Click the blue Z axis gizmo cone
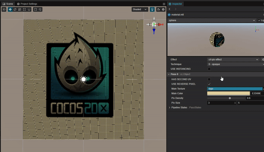Screen dimensions: 264x152 (x=154, y=31)
